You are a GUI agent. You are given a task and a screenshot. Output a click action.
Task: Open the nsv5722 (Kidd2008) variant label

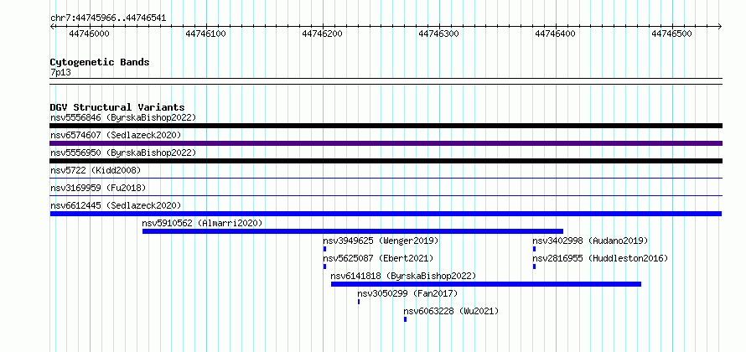click(96, 170)
